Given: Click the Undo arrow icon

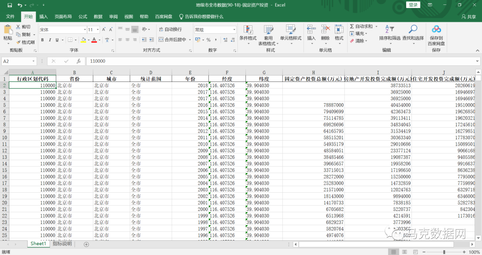Looking at the screenshot, I should 20,5.
